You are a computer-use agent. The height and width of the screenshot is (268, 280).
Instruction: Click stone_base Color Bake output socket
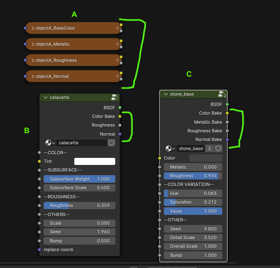tap(227, 113)
